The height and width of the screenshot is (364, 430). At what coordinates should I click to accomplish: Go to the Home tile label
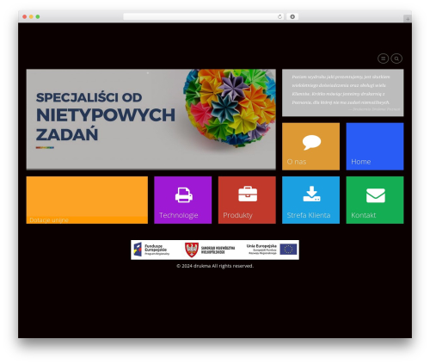(361, 162)
